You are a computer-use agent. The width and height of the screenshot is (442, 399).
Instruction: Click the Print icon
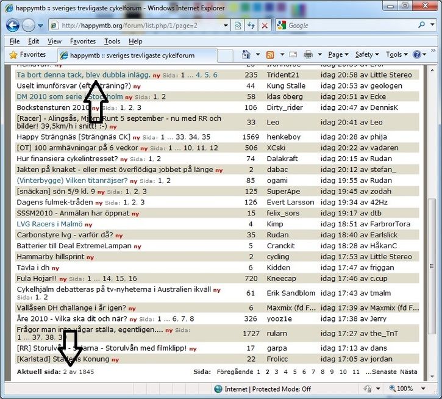pos(308,54)
